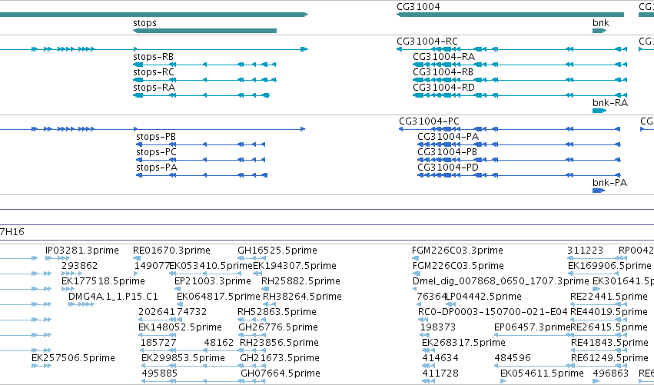
Task: Select the CG31004-PD protein label
Action: pos(448,168)
